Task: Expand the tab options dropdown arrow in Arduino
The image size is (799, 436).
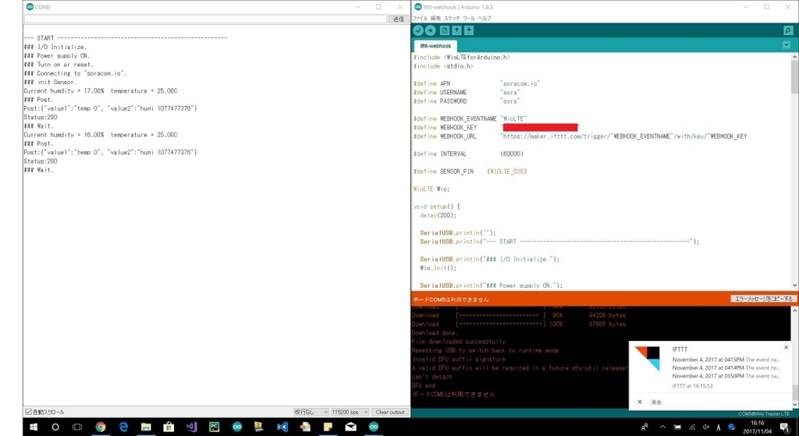Action: click(786, 45)
